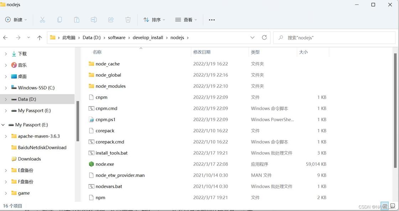The width and height of the screenshot is (399, 211).
Task: Click the Copy icon in toolbar
Action: (x=59, y=20)
